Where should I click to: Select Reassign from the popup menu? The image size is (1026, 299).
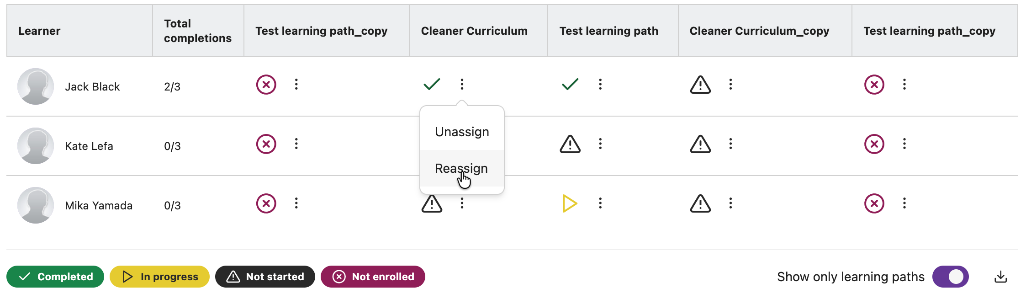click(x=461, y=168)
